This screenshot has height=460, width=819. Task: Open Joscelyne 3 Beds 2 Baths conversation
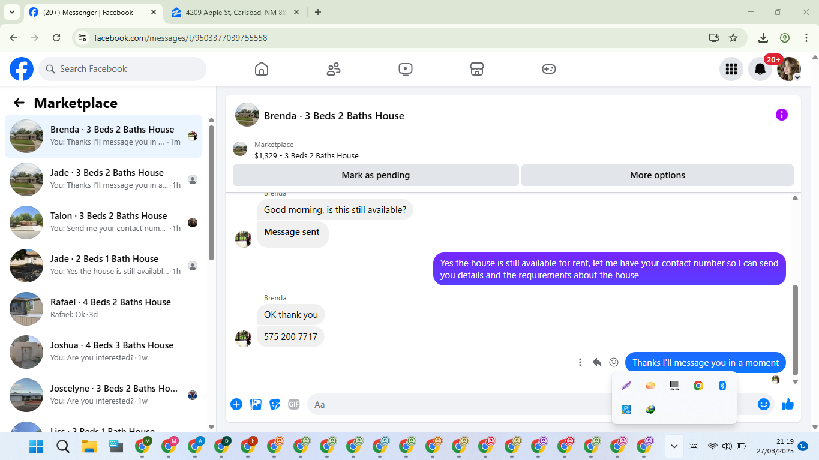pos(104,395)
